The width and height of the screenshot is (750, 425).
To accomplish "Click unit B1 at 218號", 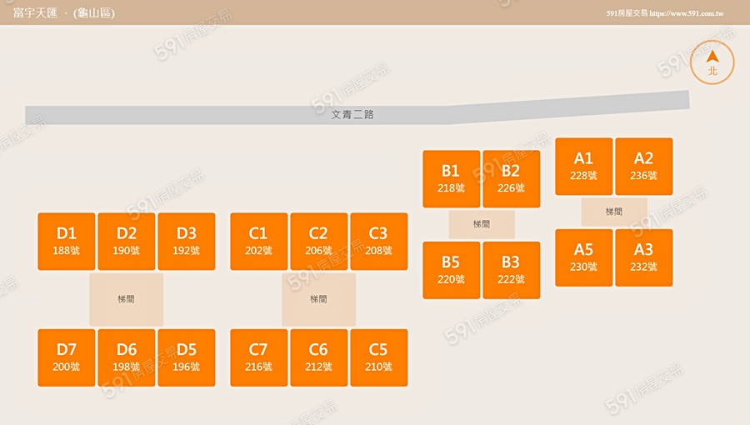I will (x=451, y=179).
